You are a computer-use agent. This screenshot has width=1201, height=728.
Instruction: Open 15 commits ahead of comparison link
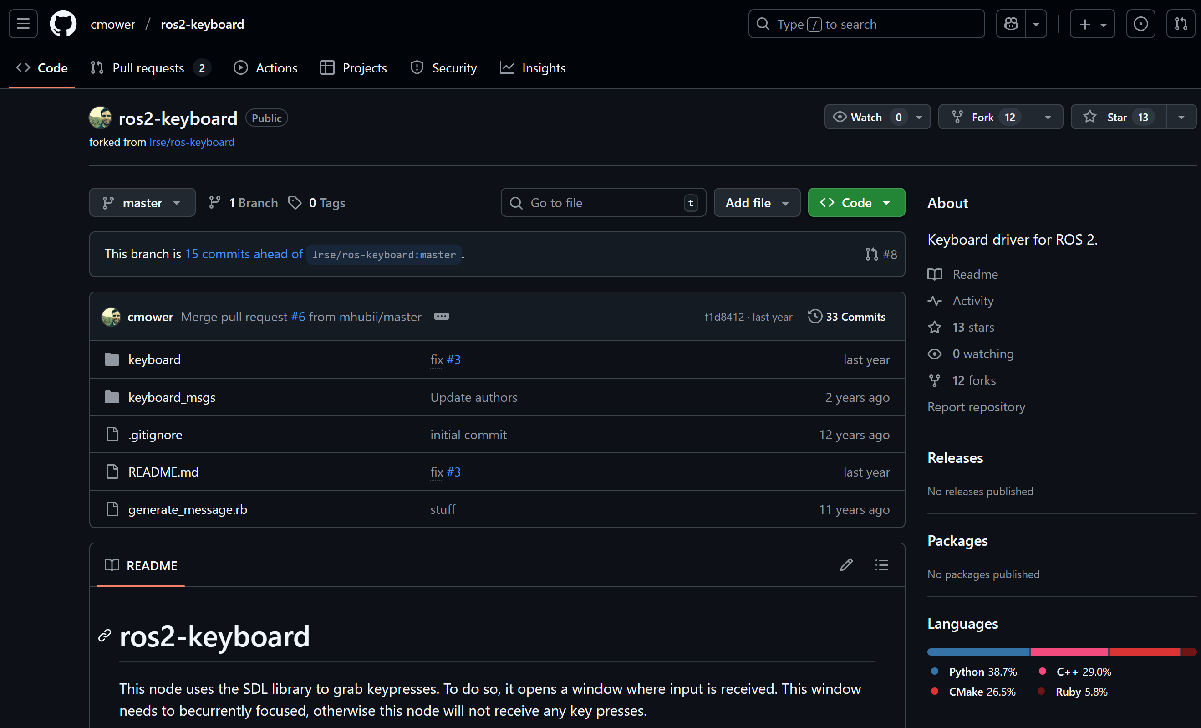click(244, 254)
